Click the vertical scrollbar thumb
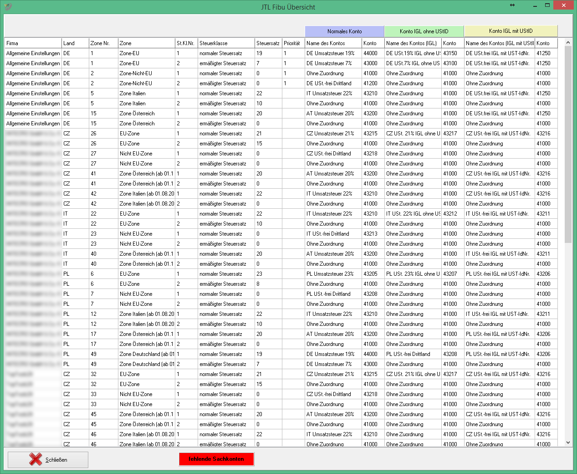 [x=568, y=144]
